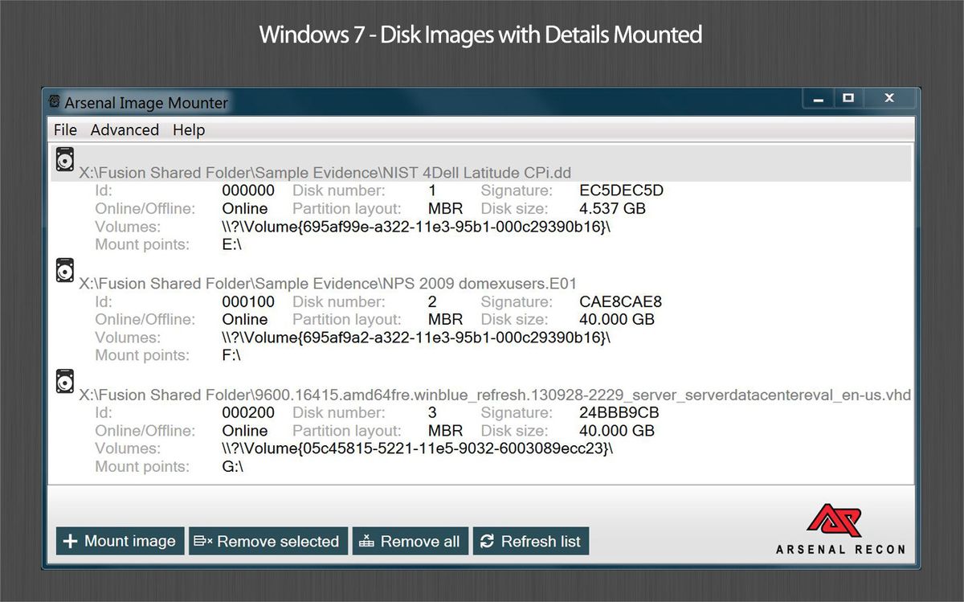Open the Help menu

(x=189, y=129)
